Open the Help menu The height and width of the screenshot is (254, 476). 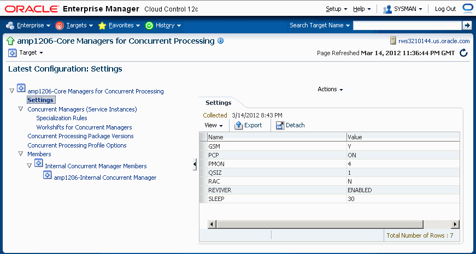coord(362,9)
